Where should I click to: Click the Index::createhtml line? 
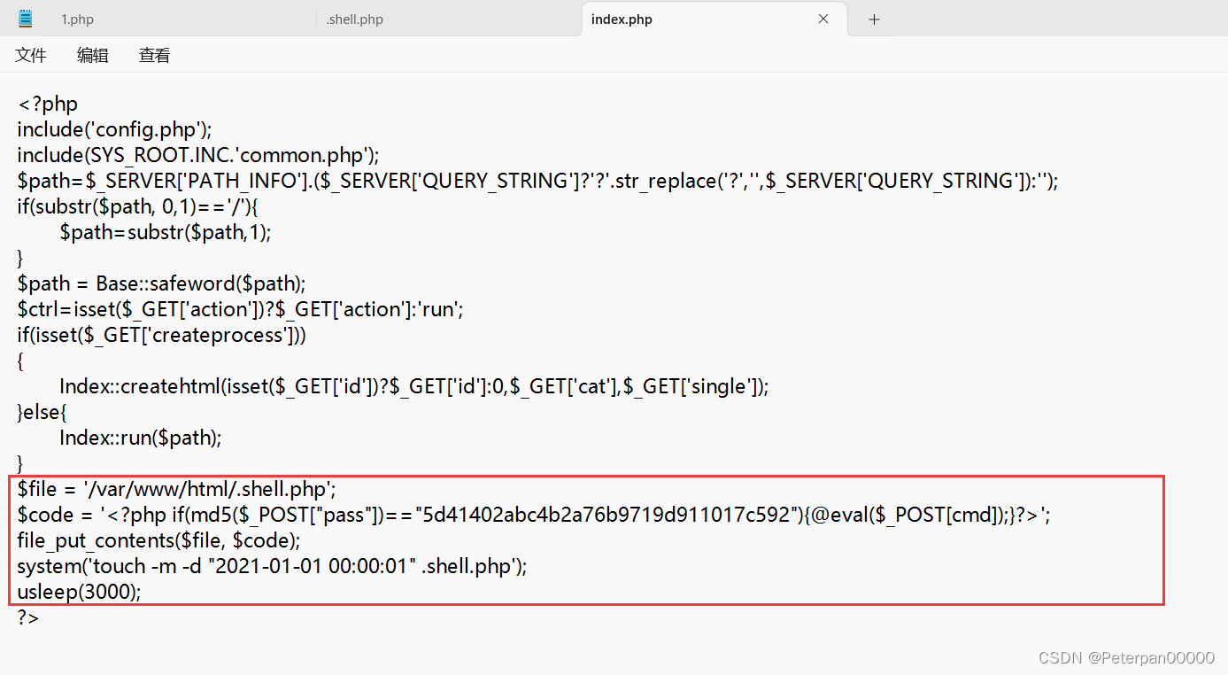click(414, 386)
